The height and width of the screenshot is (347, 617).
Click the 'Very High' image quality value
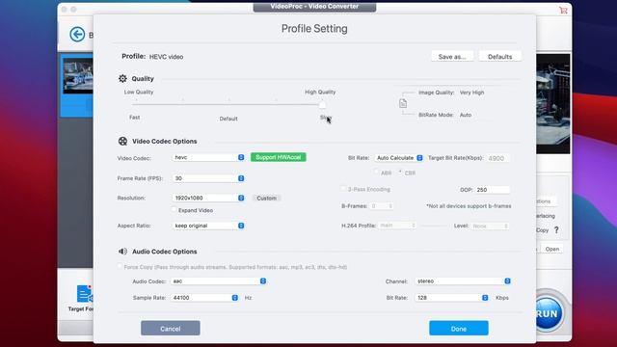(471, 93)
